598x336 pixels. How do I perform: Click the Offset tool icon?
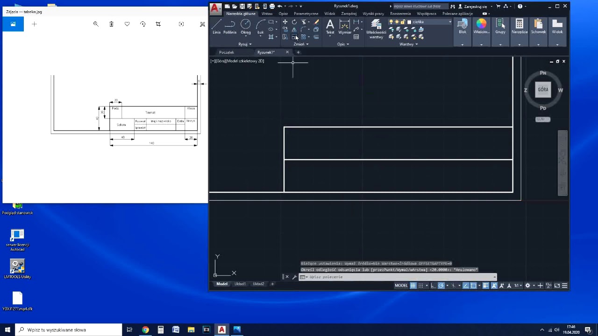tap(316, 37)
